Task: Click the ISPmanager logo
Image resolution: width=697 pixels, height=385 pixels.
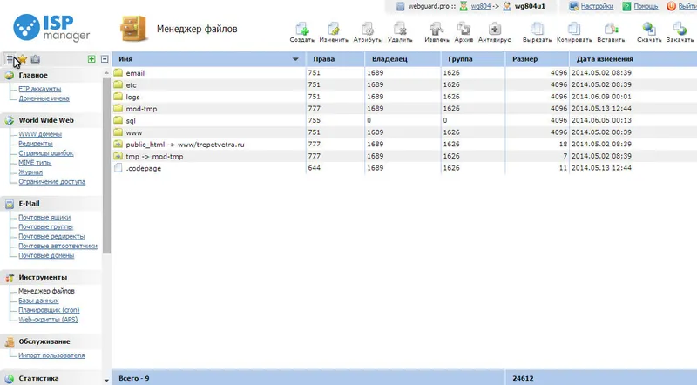Action: tap(51, 28)
